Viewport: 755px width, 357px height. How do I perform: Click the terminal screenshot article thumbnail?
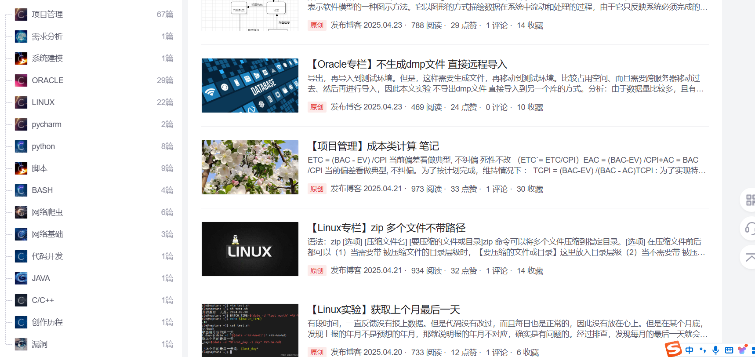tap(250, 330)
